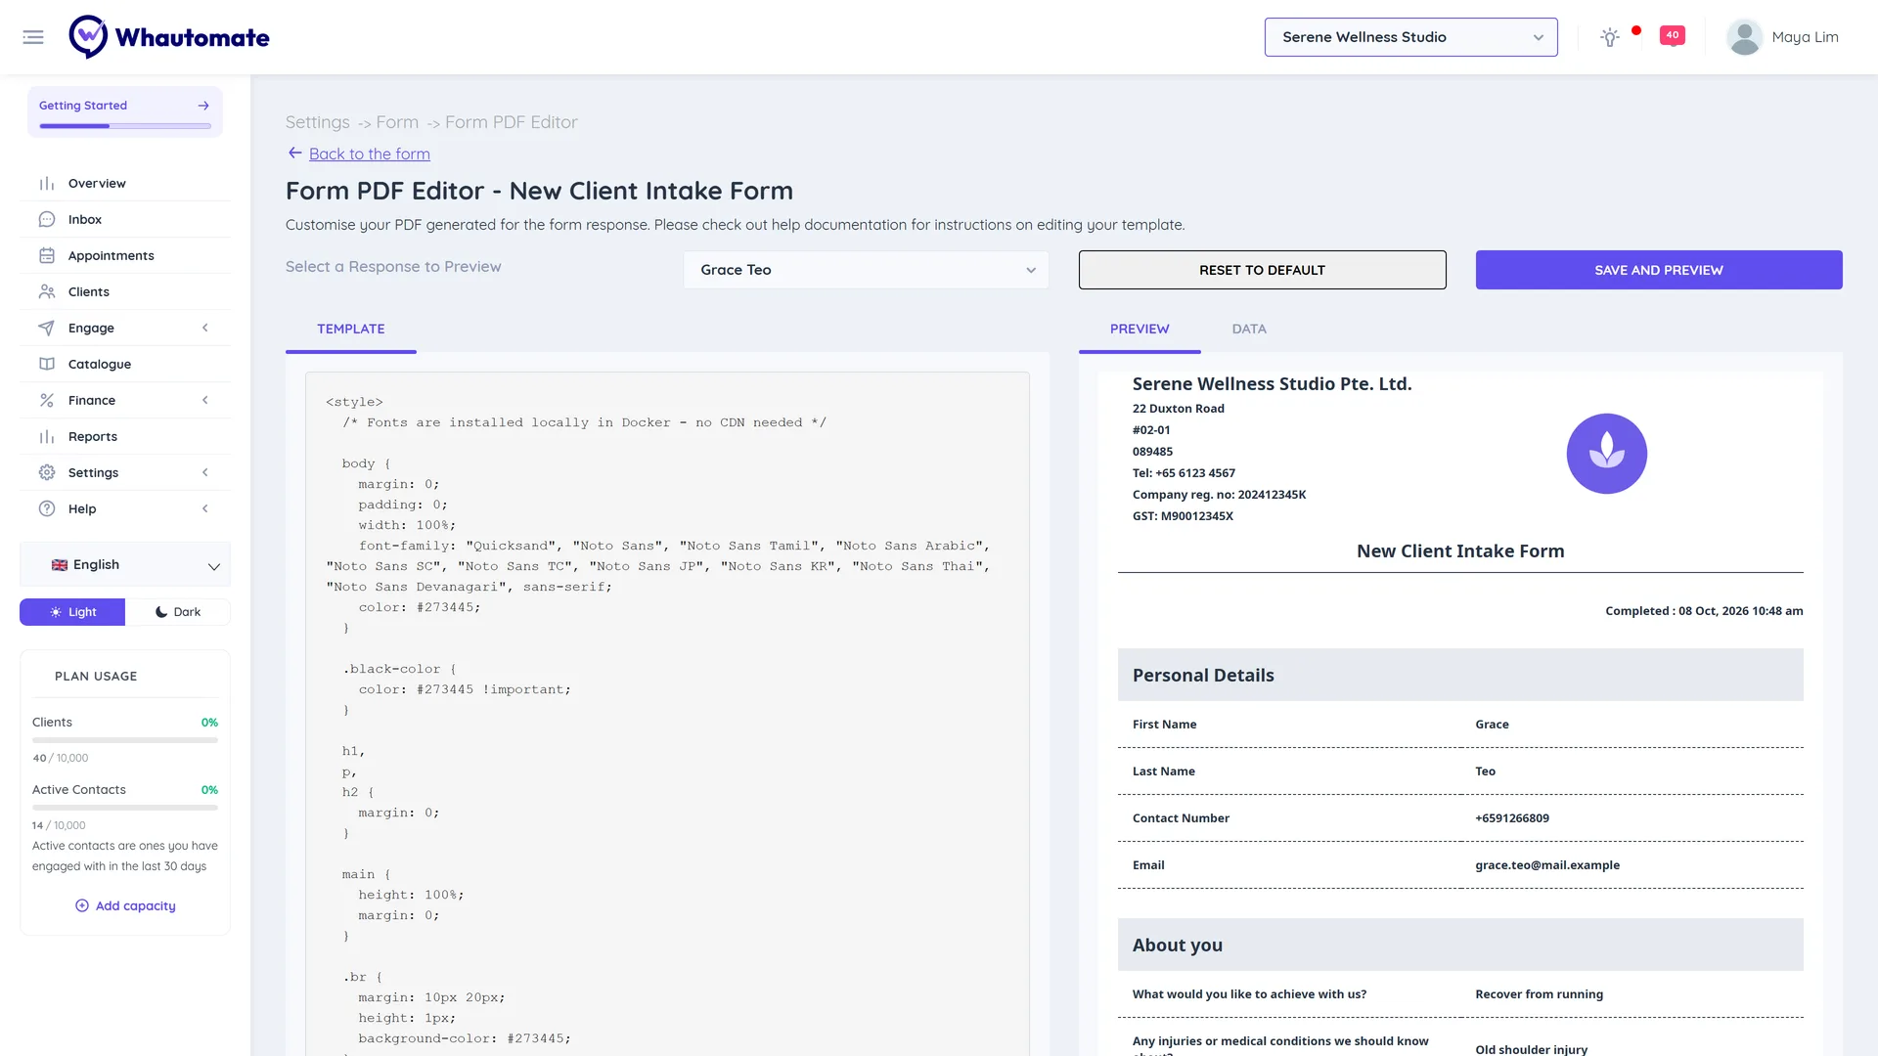The width and height of the screenshot is (1878, 1056).
Task: Click the Getting Started arrow icon
Action: click(x=203, y=106)
